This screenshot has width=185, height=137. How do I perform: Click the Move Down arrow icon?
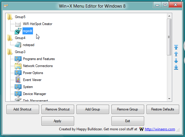click(176, 61)
